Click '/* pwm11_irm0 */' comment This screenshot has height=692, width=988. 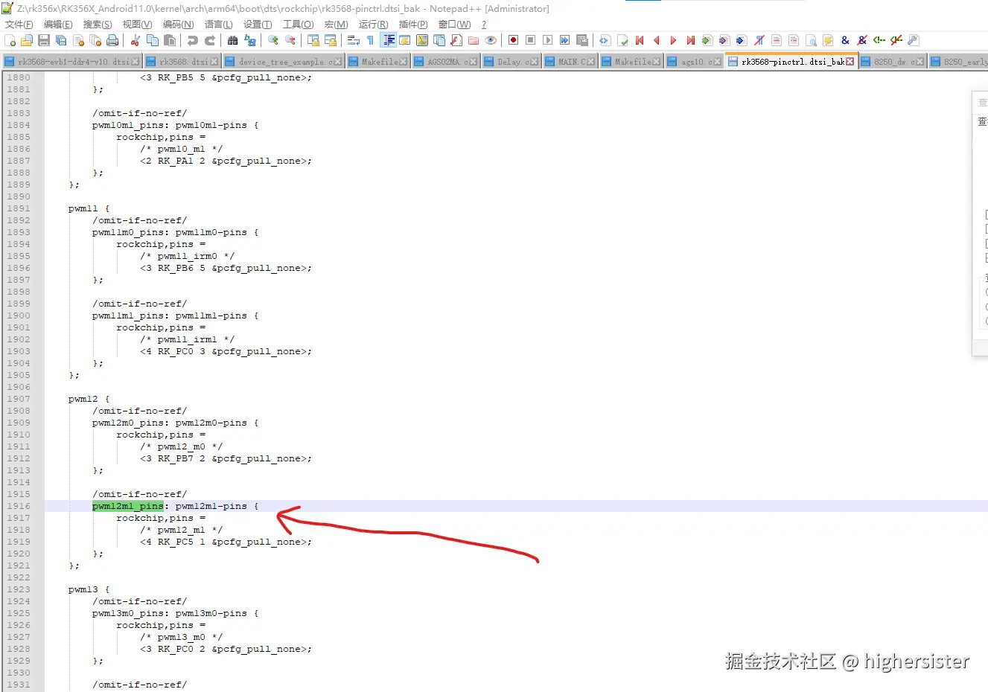(188, 256)
